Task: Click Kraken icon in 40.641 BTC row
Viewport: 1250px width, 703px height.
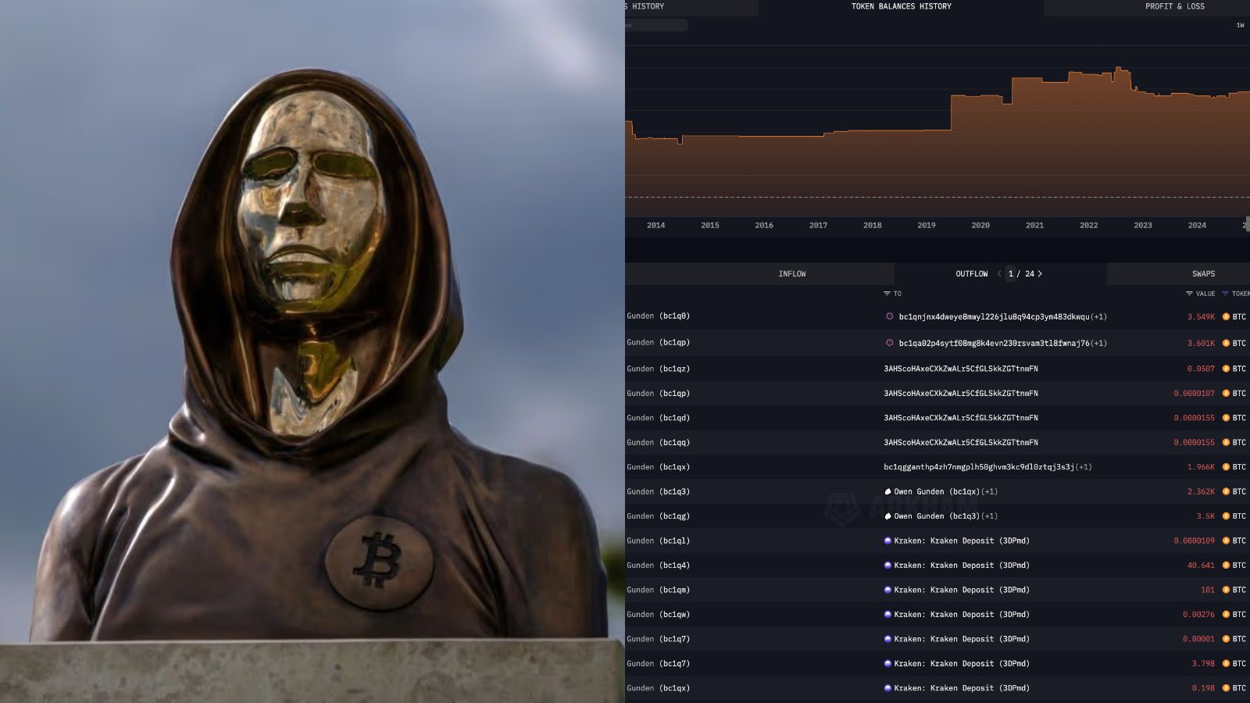Action: point(887,566)
